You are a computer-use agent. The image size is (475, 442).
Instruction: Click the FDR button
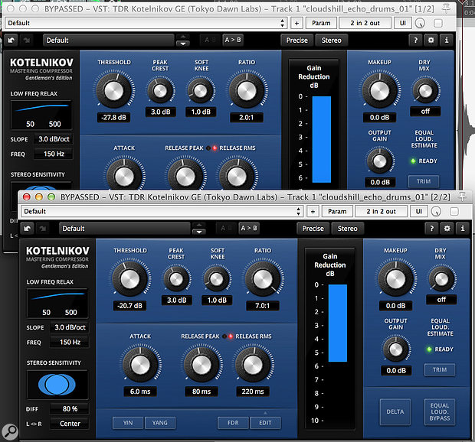233,423
